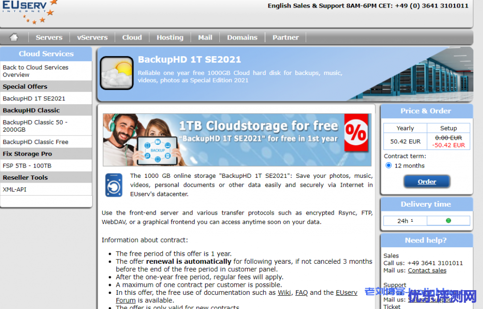Open the Servers menu
Image resolution: width=483 pixels, height=309 pixels.
click(49, 37)
